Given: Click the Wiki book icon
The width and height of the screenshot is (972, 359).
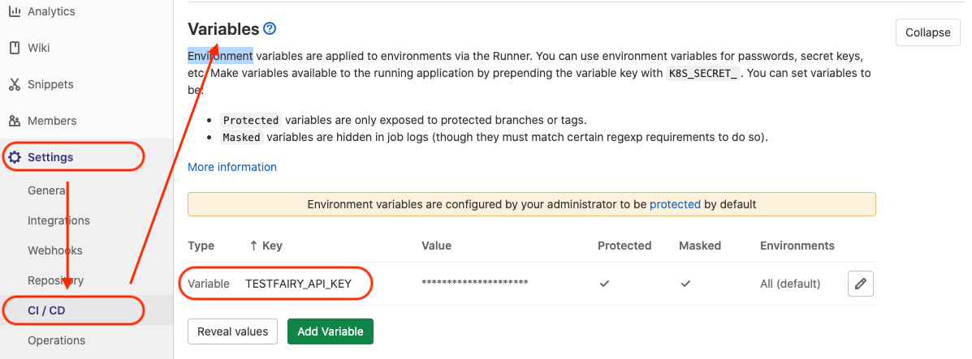Looking at the screenshot, I should click(x=15, y=48).
